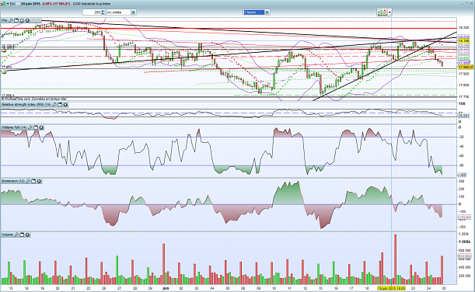Maximize the chart window
Screen dimensions: 475x292
(x=466, y=4)
